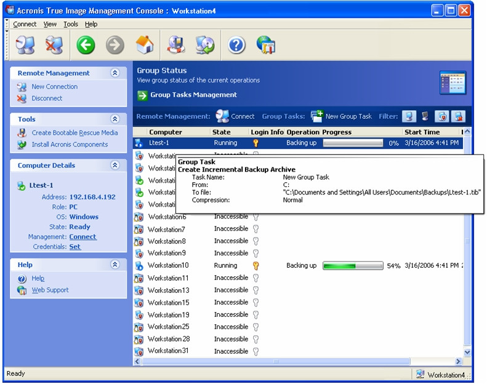Click the Operation column header
Screen dimensions: 487x384
[303, 132]
